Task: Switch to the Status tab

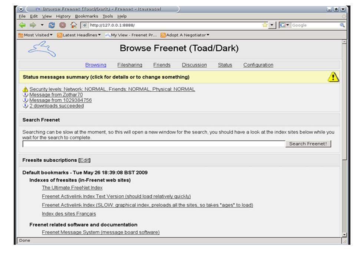Action: 225,65
